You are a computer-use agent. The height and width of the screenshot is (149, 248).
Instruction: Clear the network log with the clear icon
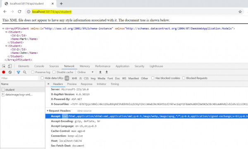tap(10, 72)
